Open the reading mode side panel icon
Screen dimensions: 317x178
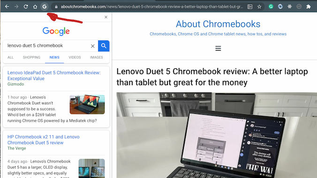[250, 7]
